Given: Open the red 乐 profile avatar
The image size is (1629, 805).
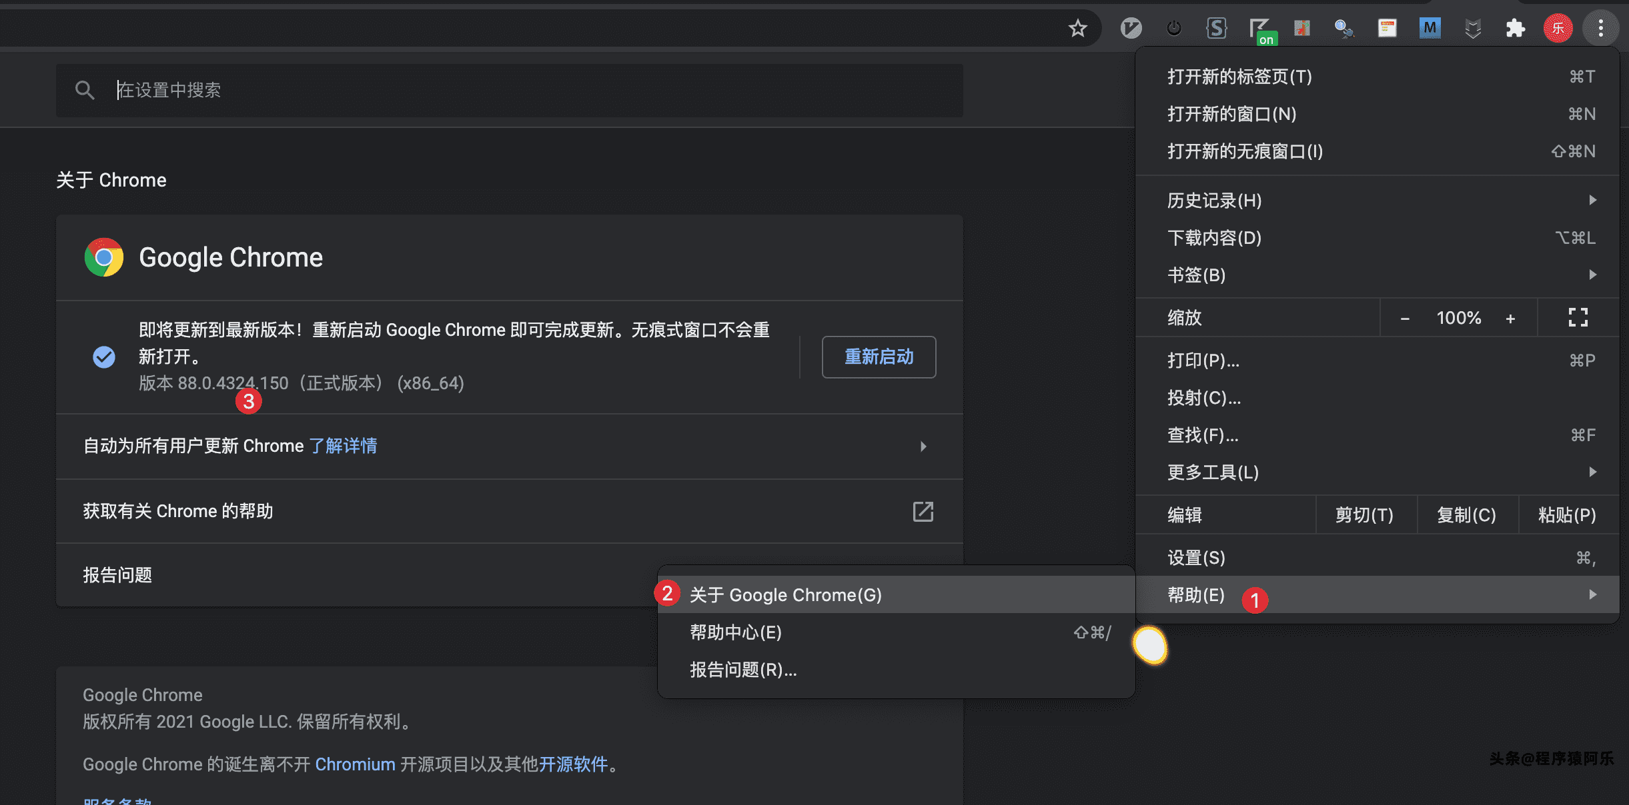Looking at the screenshot, I should 1558,28.
